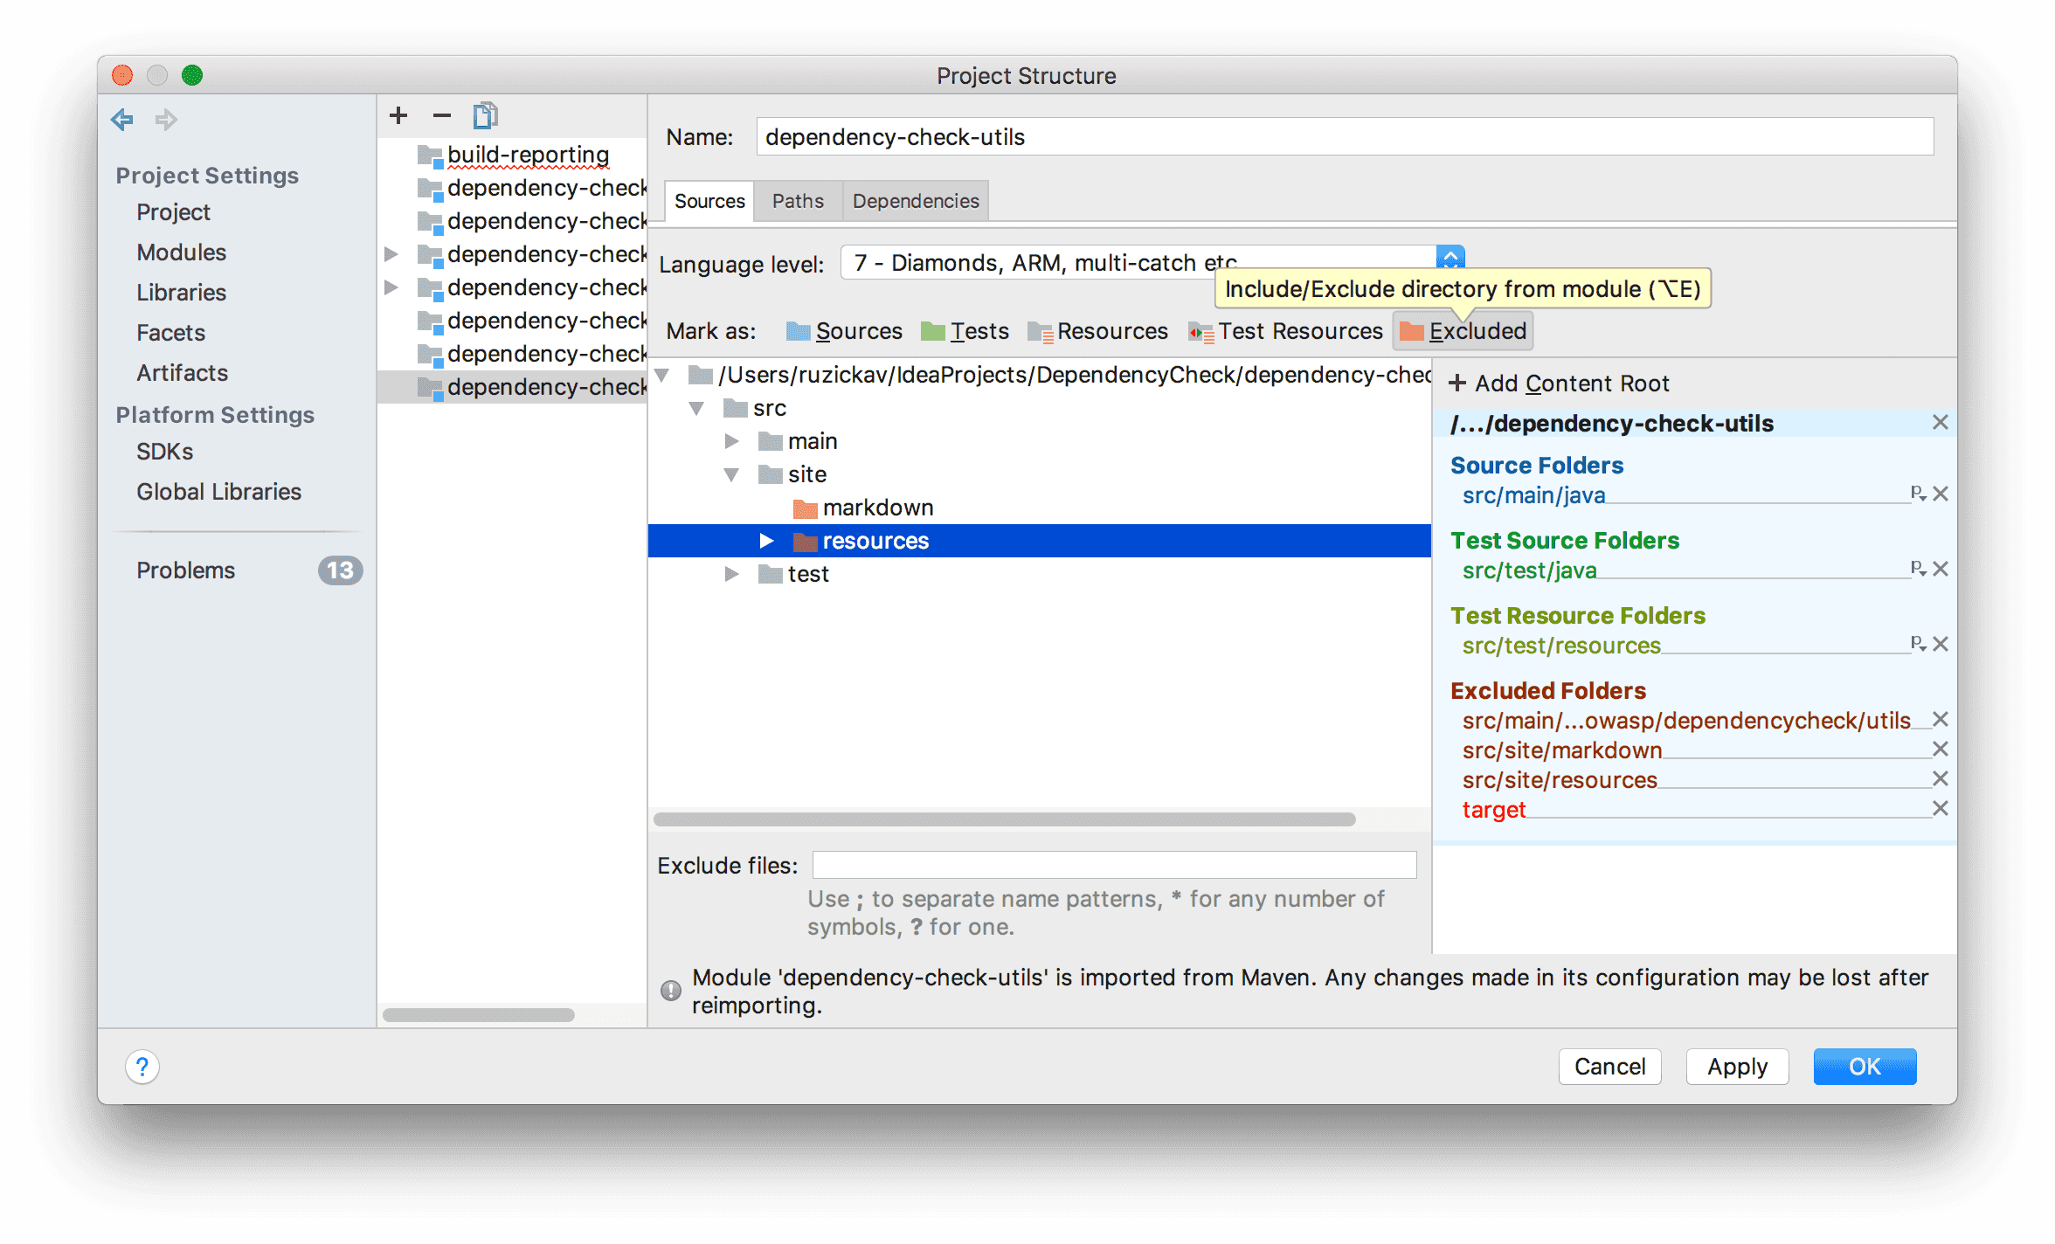The width and height of the screenshot is (2055, 1244).
Task: Mark selected folder as Test Resources
Action: pos(1285,331)
